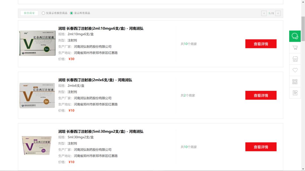This screenshot has width=305, height=171.
Task: View details for 2mlx6支/盒 product
Action: [261, 95]
